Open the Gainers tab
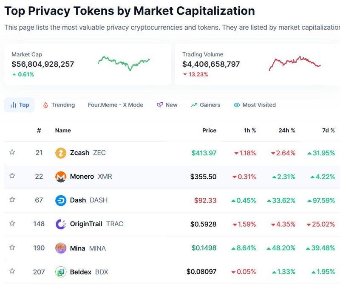340x284 pixels. pos(205,105)
